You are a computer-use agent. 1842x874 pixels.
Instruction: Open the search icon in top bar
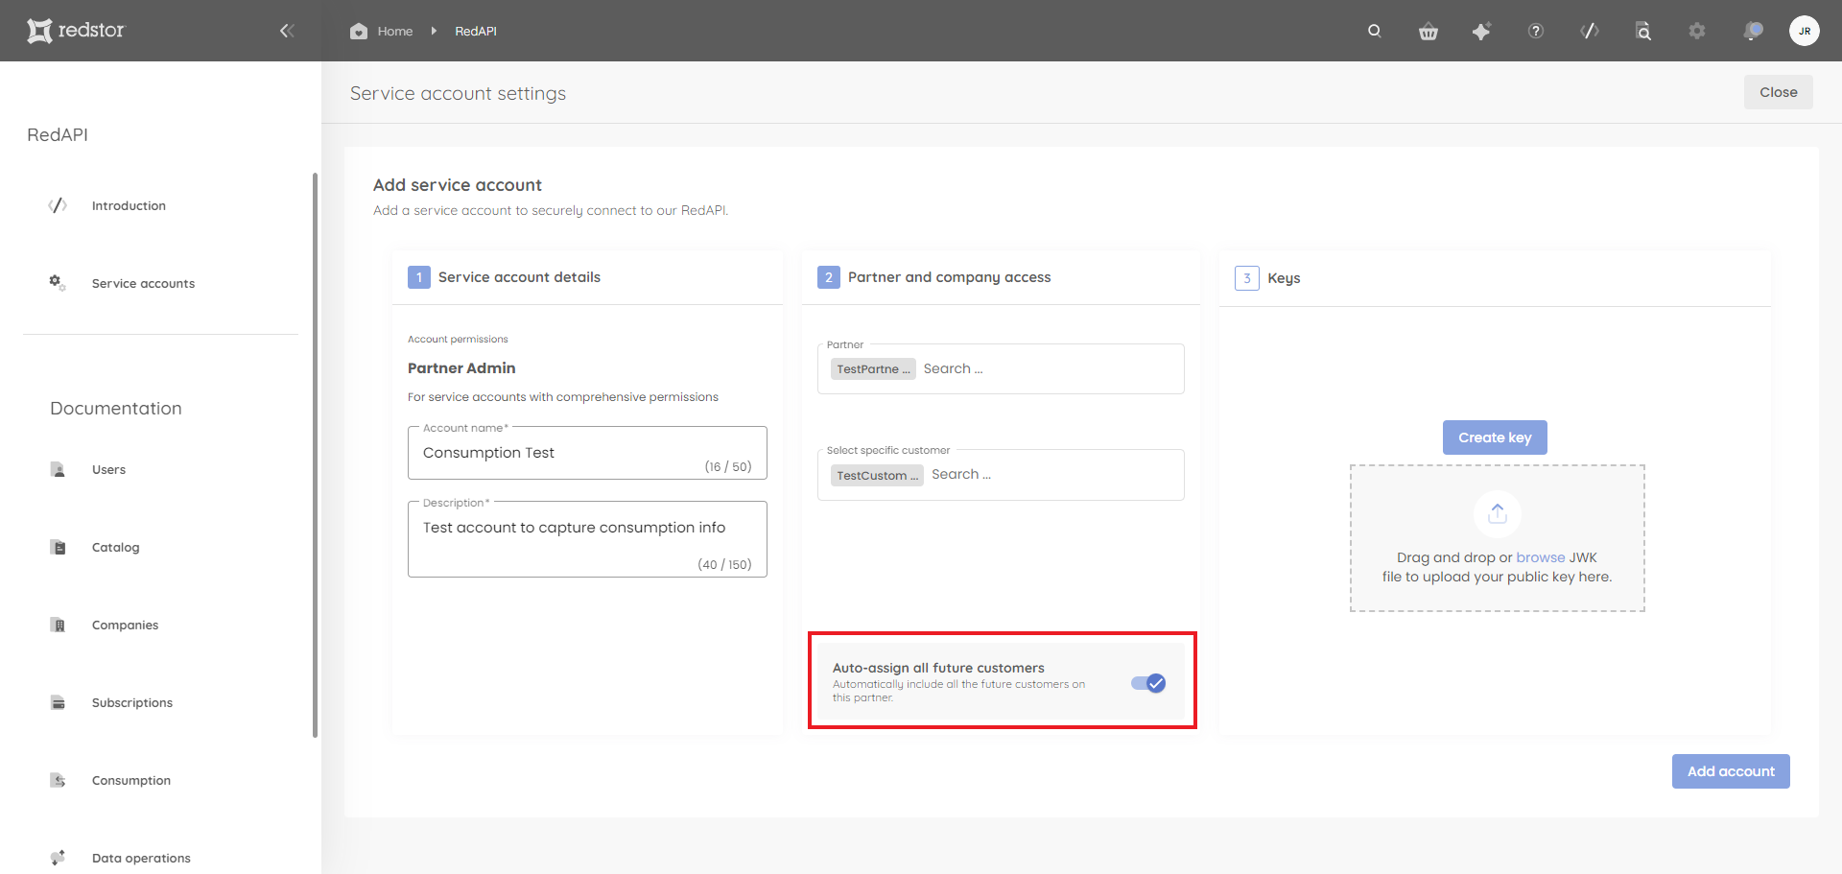click(x=1374, y=31)
